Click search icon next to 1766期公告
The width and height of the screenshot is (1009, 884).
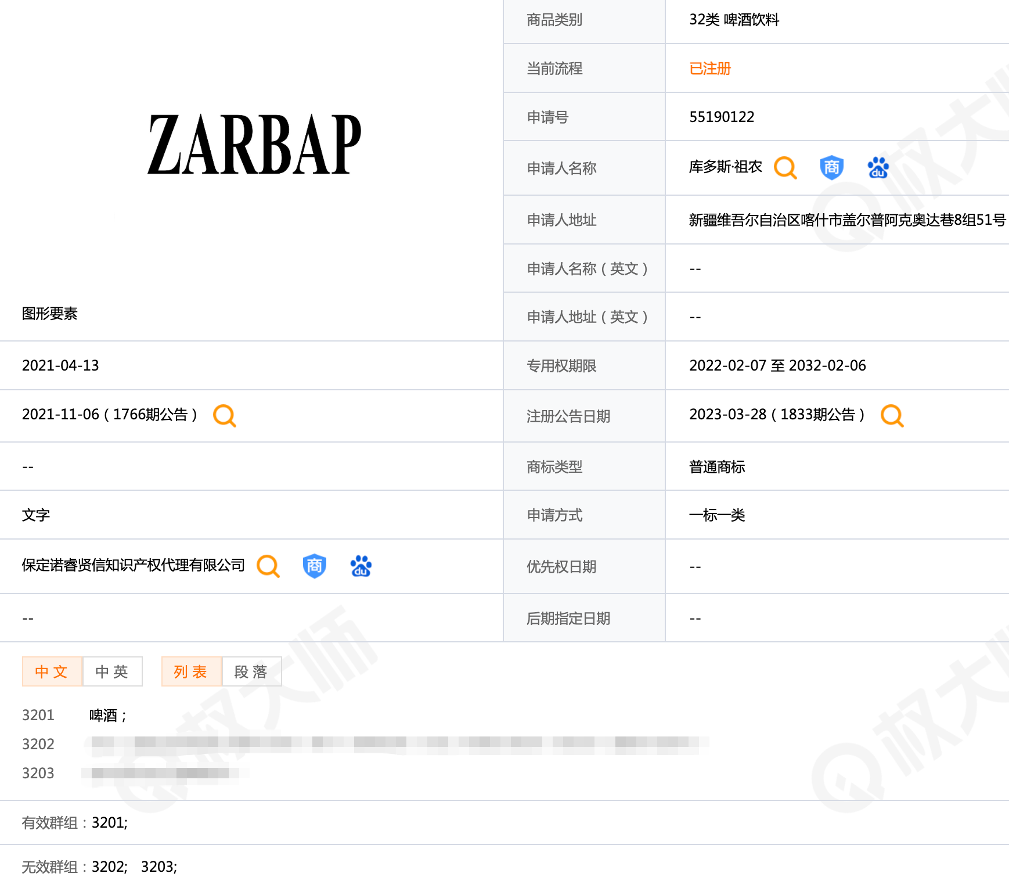point(224,415)
